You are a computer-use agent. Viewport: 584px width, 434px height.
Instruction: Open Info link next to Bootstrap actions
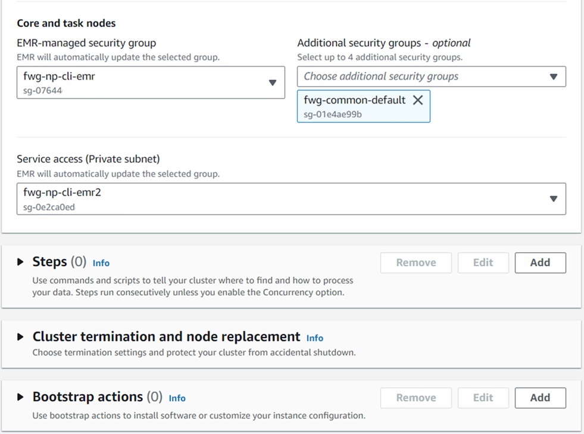177,398
